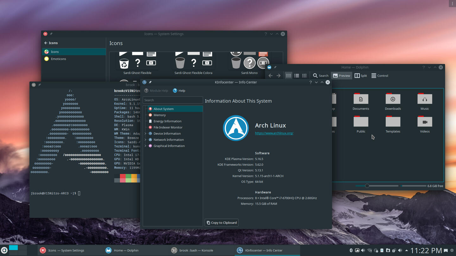Image resolution: width=456 pixels, height=256 pixels.
Task: Click the wifi network tray icon
Action: (x=370, y=250)
